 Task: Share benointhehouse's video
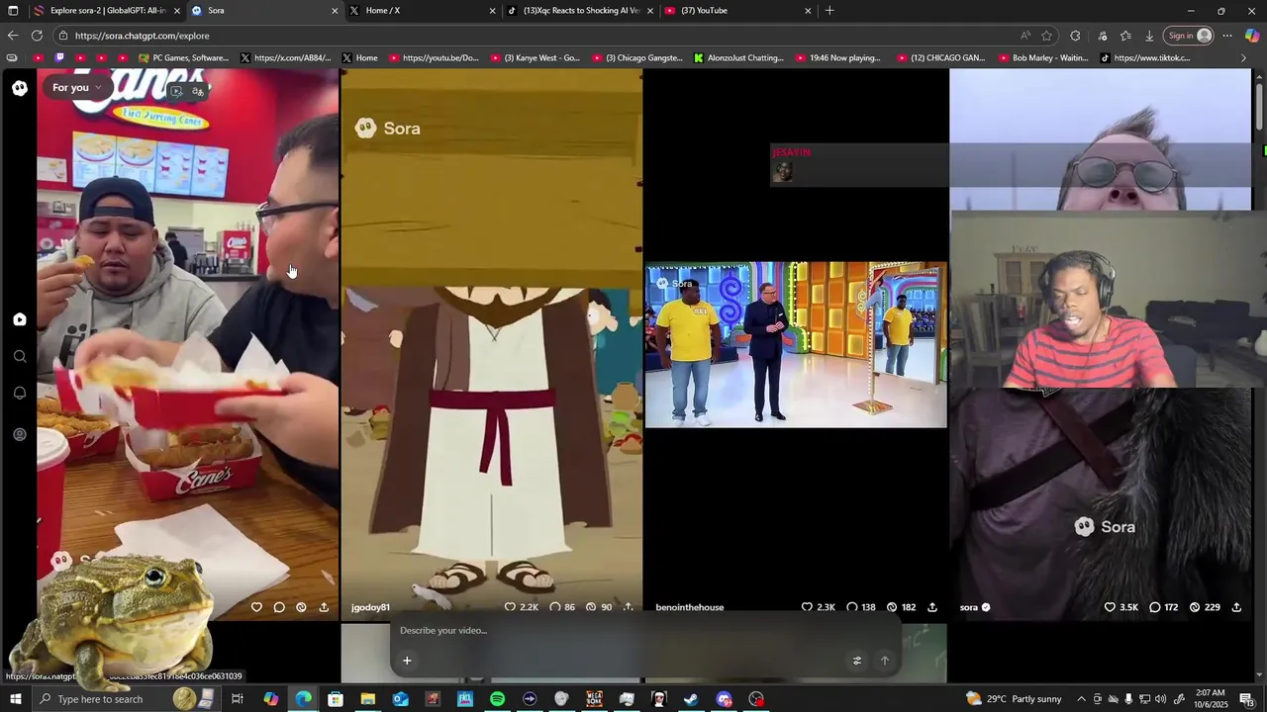932,607
